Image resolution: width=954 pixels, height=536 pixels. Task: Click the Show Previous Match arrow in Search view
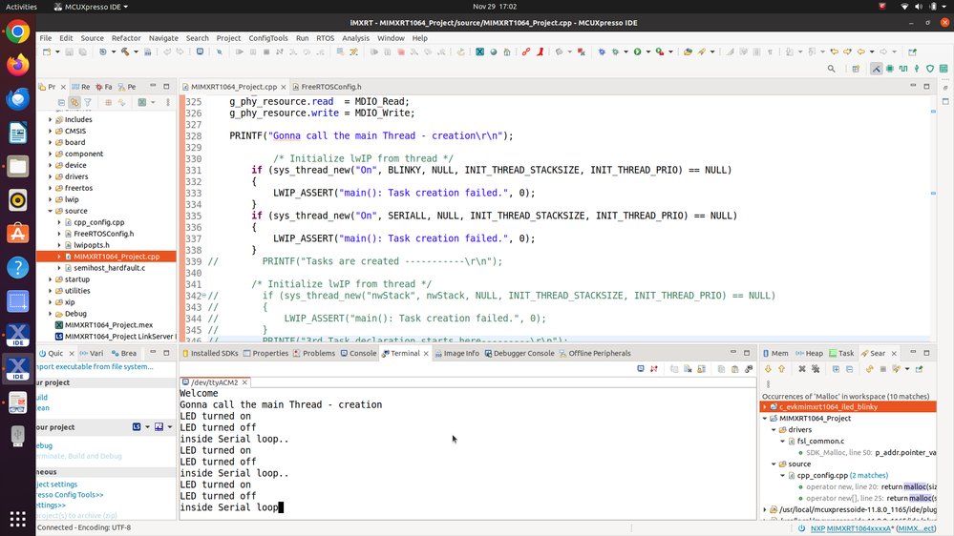782,369
